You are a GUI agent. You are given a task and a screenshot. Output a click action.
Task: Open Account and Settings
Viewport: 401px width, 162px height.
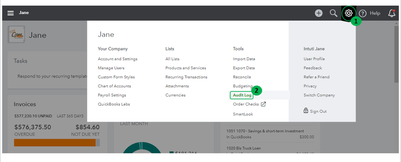coord(117,59)
